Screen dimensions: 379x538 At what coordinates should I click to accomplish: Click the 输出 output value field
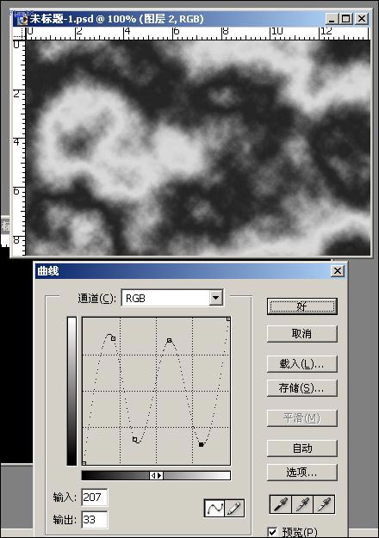95,519
